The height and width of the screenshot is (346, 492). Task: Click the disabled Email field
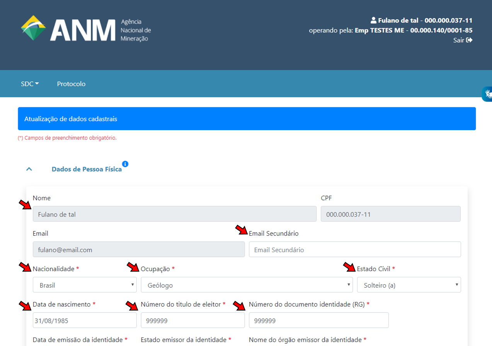click(x=139, y=249)
